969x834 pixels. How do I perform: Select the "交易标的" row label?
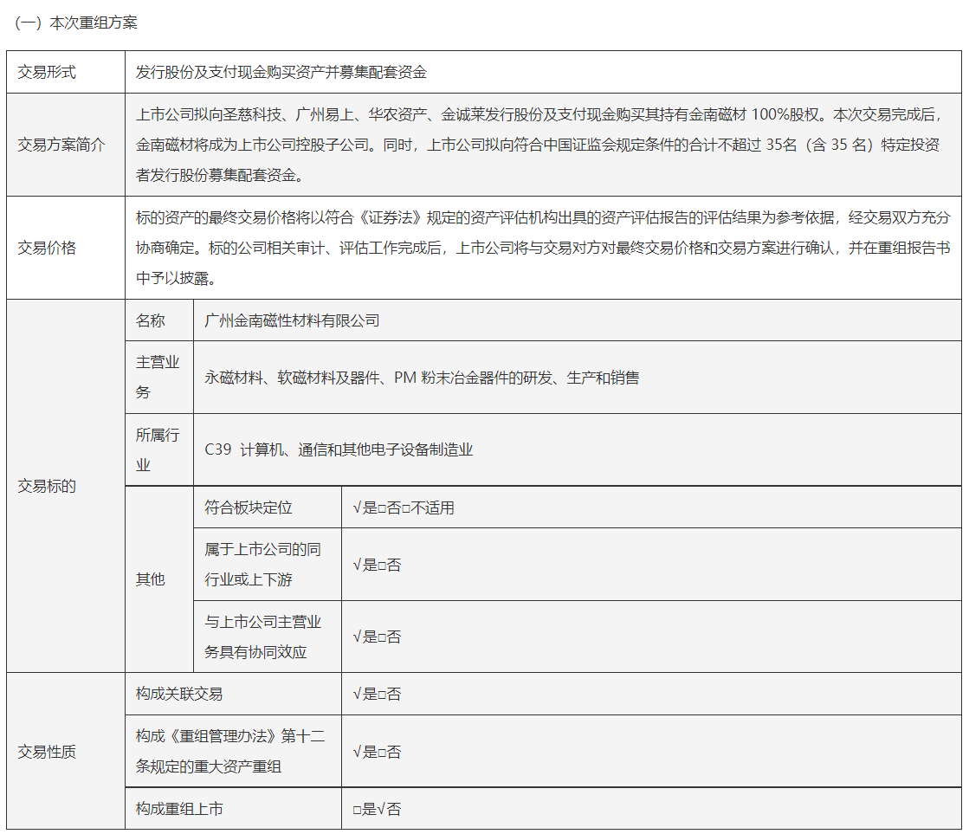tap(47, 486)
